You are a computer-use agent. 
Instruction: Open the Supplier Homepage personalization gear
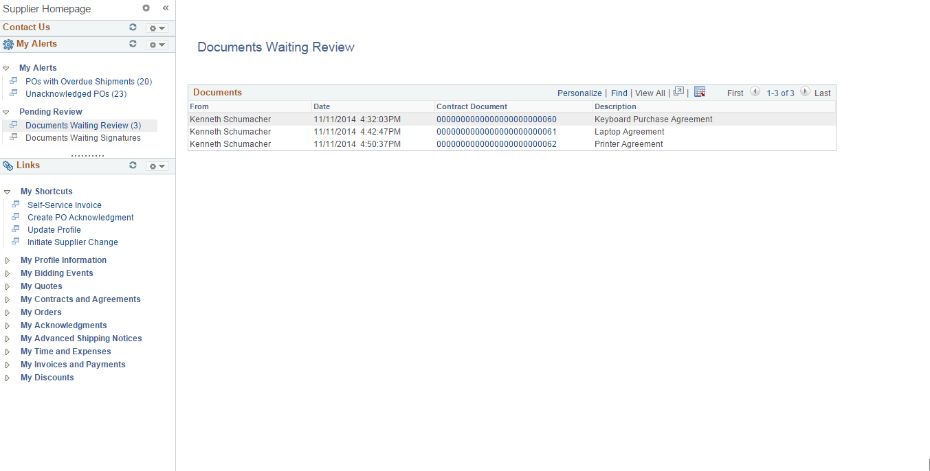(x=146, y=8)
